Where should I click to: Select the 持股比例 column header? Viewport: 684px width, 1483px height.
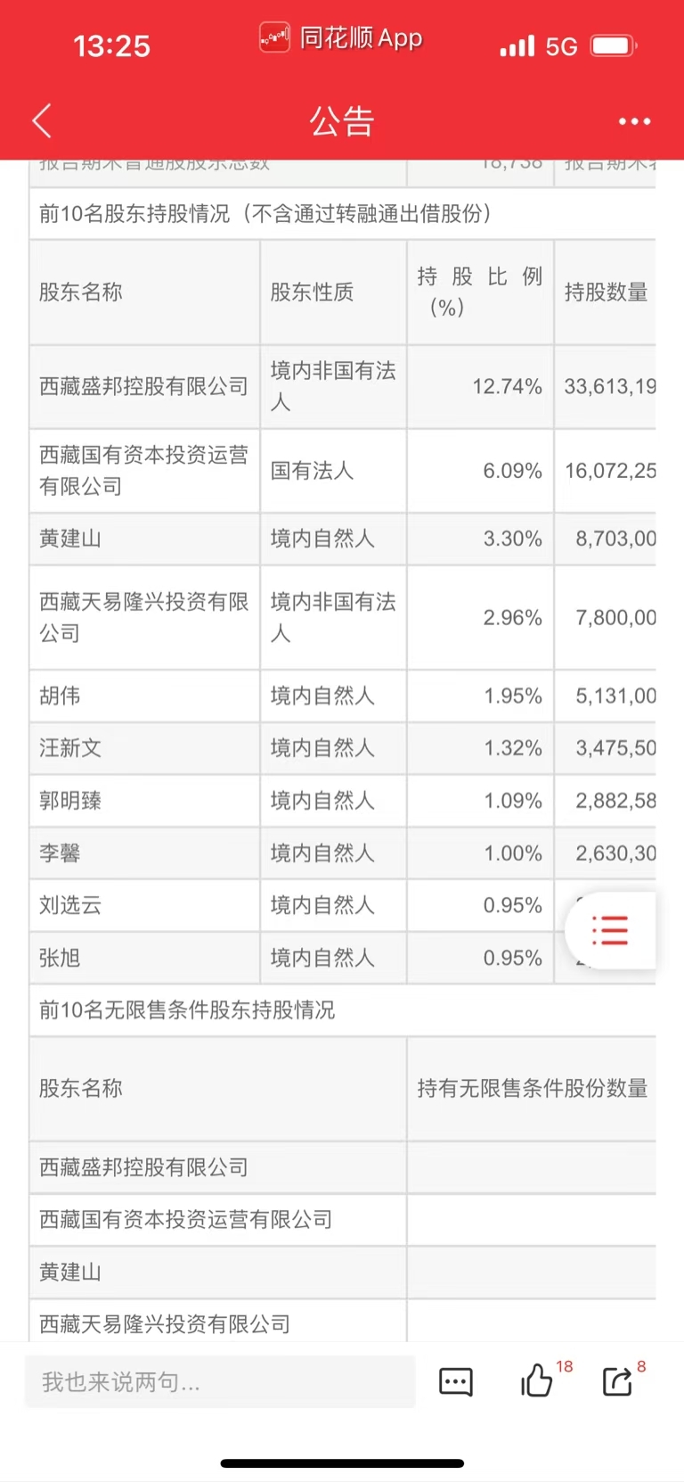click(x=480, y=292)
